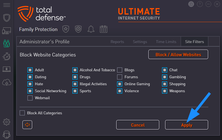Select the devices icon in sidebar
Image resolution: width=222 pixels, height=140 pixels.
(x=6, y=31)
